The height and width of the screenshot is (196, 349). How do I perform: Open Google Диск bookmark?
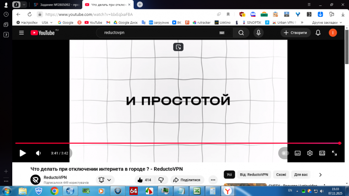coord(125,22)
